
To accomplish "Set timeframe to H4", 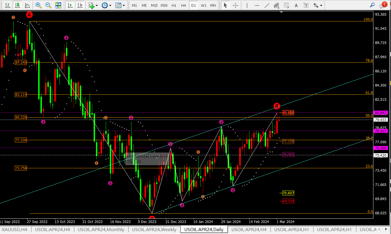I will tap(184, 5).
